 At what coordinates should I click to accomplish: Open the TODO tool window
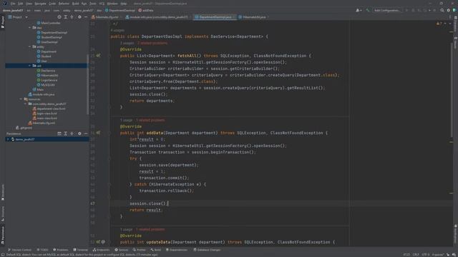(43, 250)
